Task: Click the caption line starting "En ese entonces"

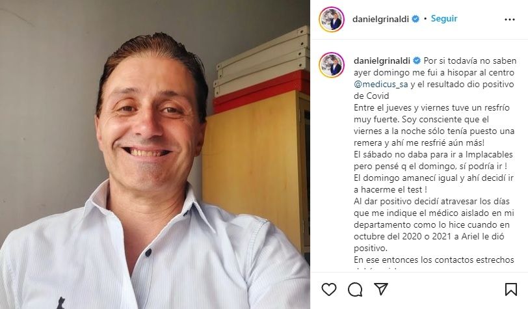Action: 434,260
